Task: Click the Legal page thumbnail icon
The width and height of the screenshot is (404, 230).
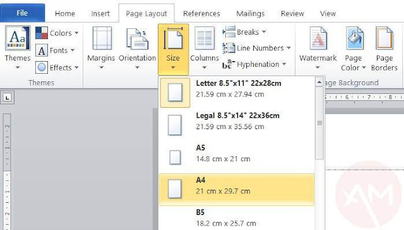Action: point(175,125)
